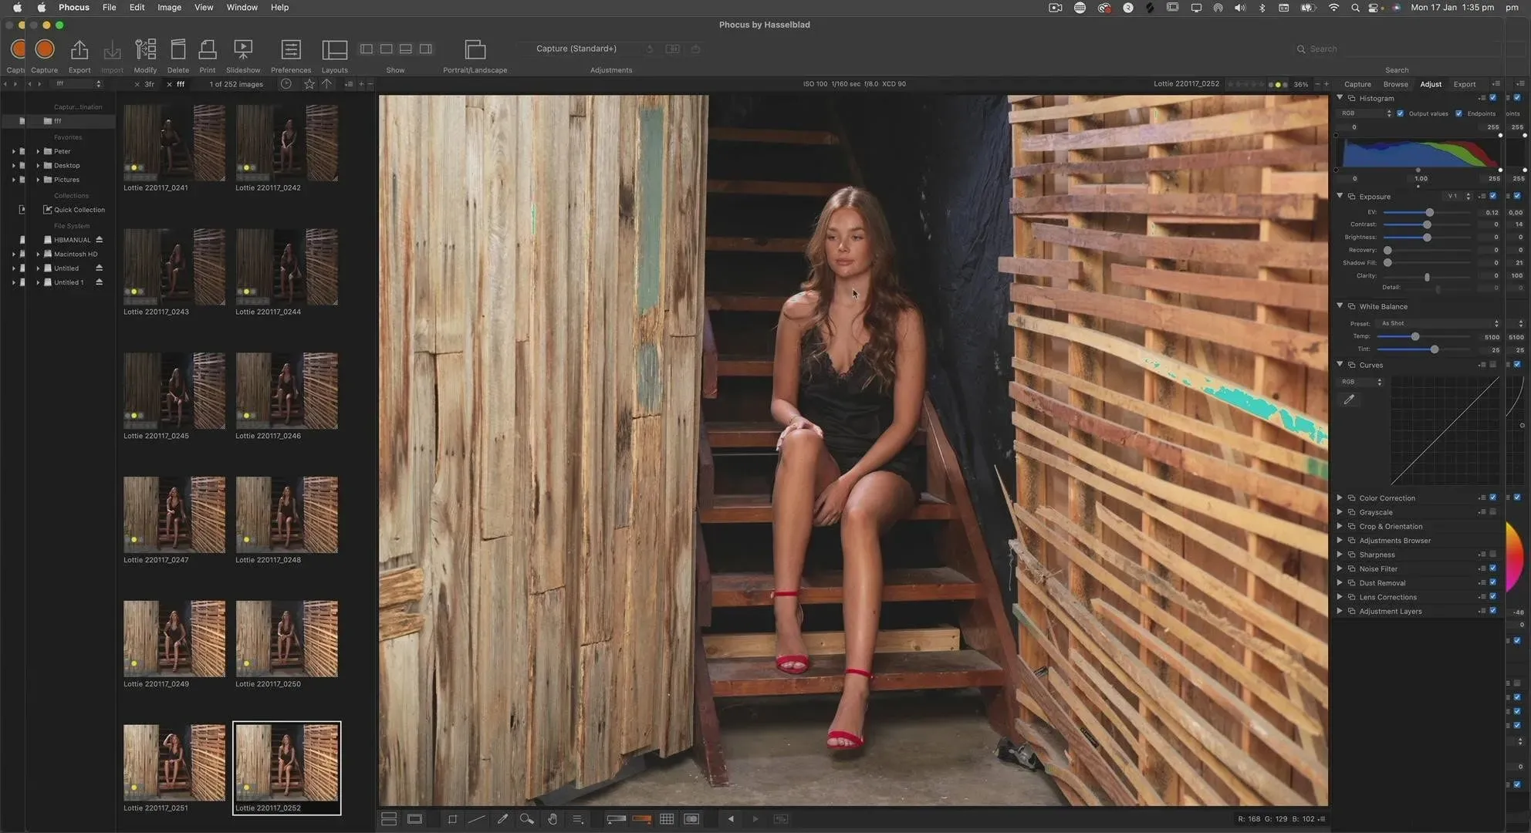Click the Delete trash icon
Image resolution: width=1531 pixels, height=833 pixels.
pyautogui.click(x=178, y=49)
